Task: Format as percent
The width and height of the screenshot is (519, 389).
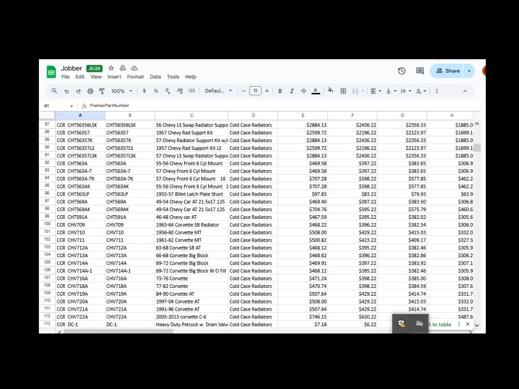Action: (156, 91)
